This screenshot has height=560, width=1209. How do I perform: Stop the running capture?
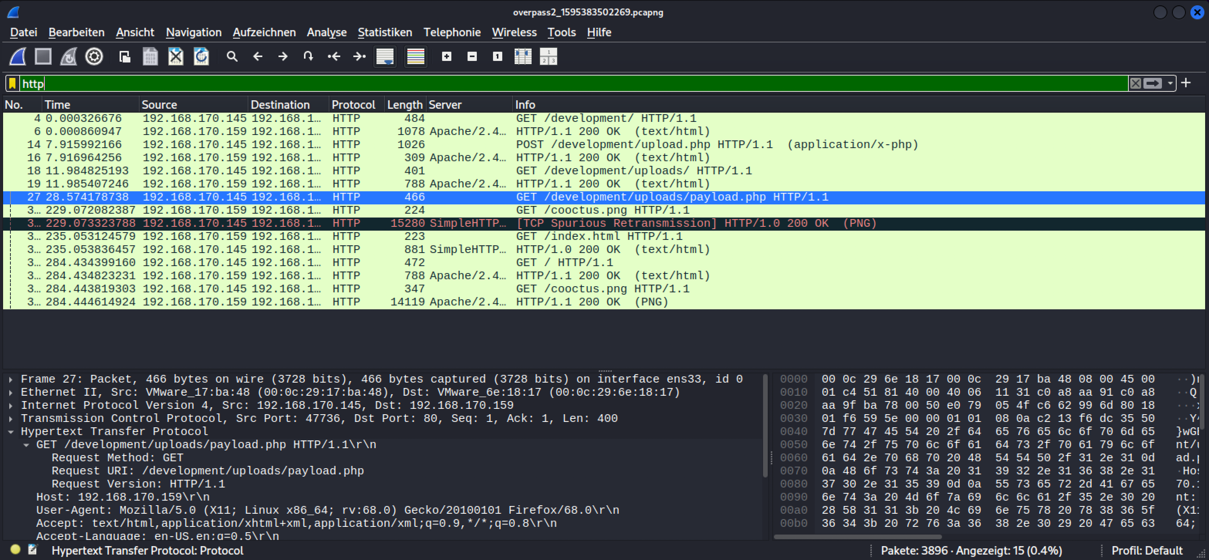point(43,57)
